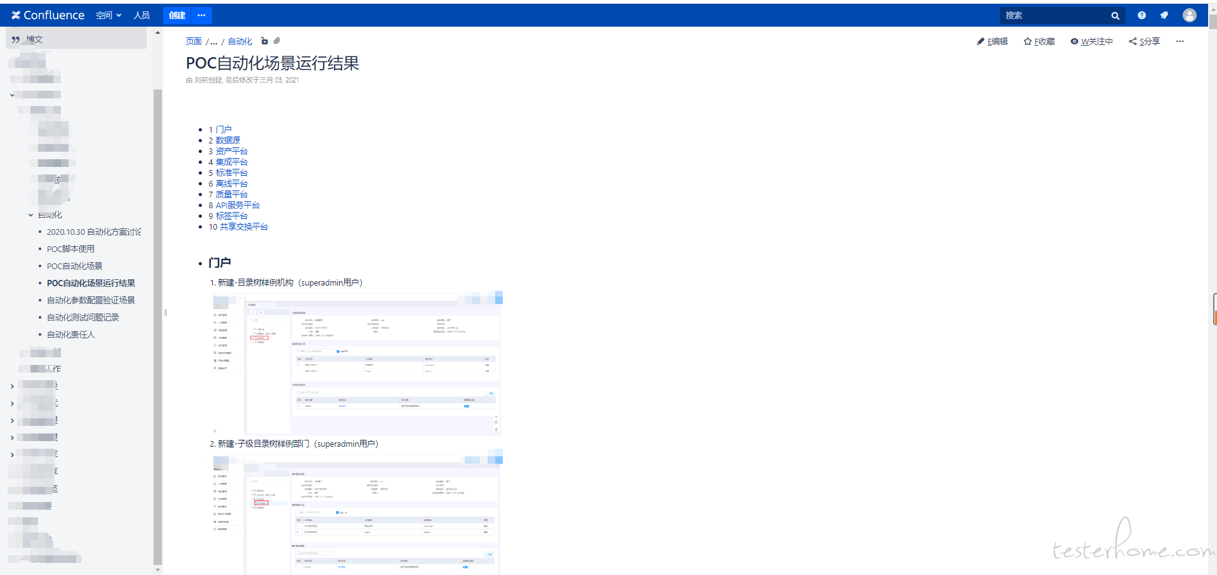Viewport: 1217px width, 575px height.
Task: Open the help question-mark icon
Action: [1141, 15]
